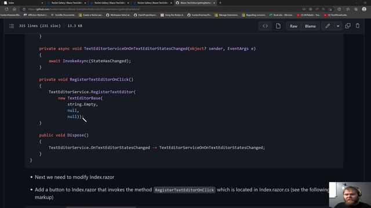Click the '13.3 KB' file size
This screenshot has width=371, height=208.
click(x=75, y=25)
